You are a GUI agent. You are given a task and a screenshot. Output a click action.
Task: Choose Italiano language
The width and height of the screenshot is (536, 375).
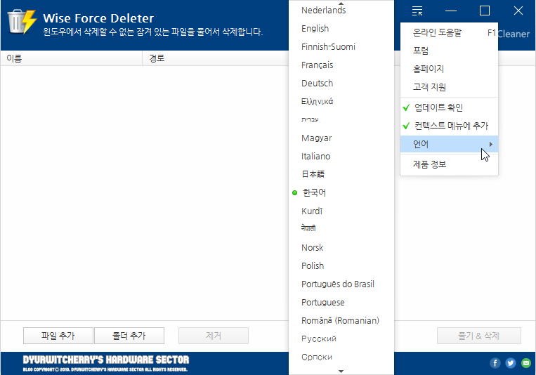pyautogui.click(x=341, y=156)
